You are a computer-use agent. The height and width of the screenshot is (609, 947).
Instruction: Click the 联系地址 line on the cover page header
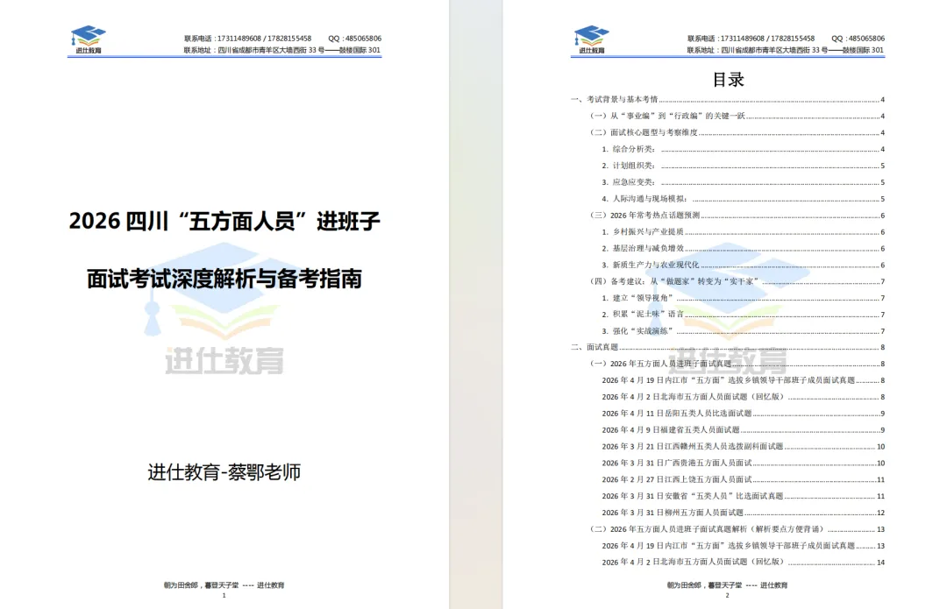click(282, 50)
